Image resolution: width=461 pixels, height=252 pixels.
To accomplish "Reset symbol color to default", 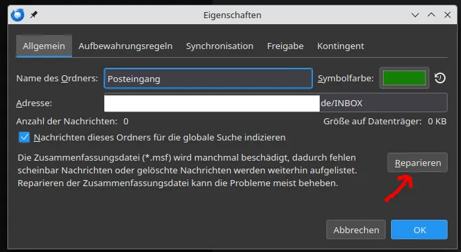I will click(x=440, y=78).
